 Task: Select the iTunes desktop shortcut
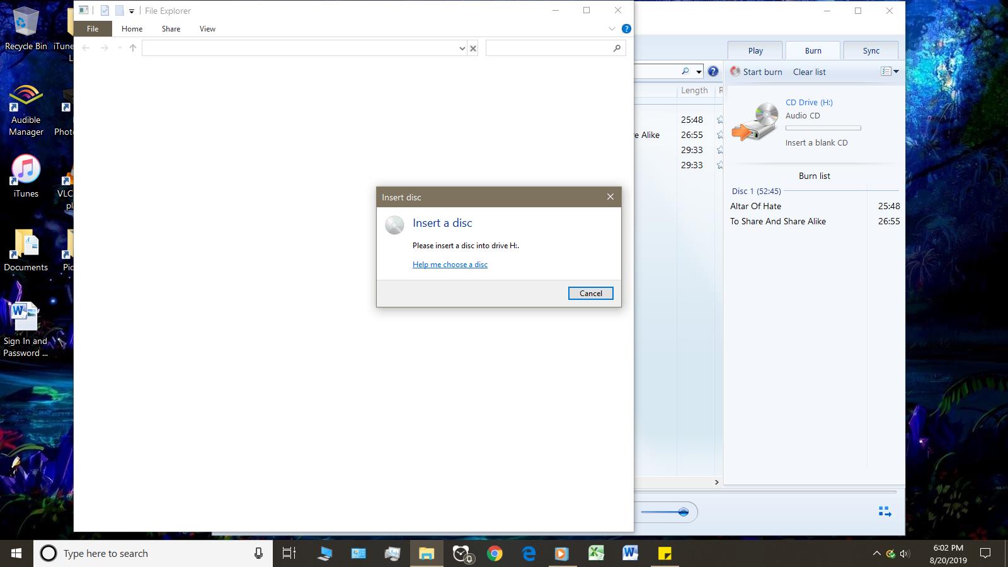point(26,176)
